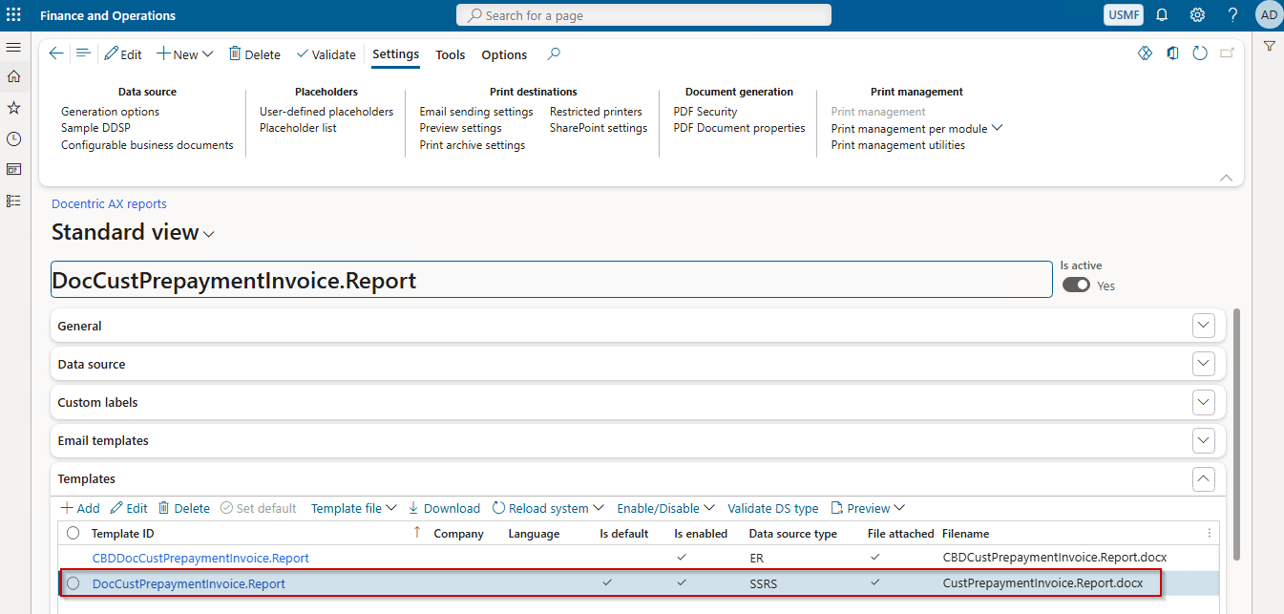Select all rows radio in grid header
The height and width of the screenshot is (614, 1284).
click(x=74, y=534)
